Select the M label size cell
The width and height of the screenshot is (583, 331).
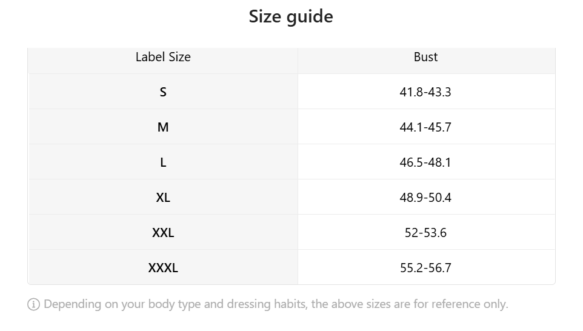click(x=163, y=127)
